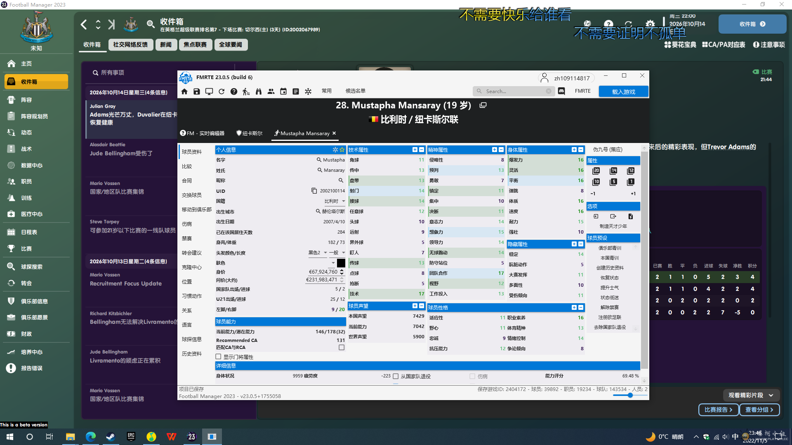Click the black 肤色 colour swatch
792x445 pixels.
click(341, 263)
